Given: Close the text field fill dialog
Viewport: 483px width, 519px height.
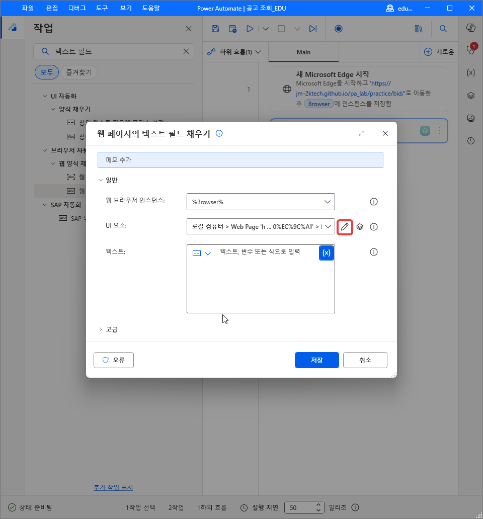Looking at the screenshot, I should coord(385,133).
